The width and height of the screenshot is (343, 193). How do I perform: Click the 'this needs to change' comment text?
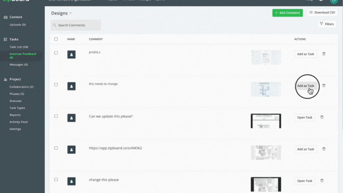click(x=103, y=84)
